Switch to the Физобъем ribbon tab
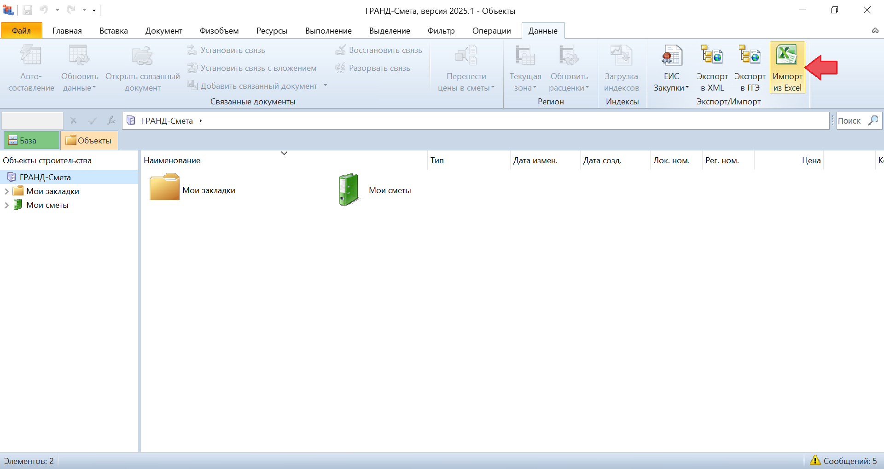884x469 pixels. pyautogui.click(x=219, y=31)
